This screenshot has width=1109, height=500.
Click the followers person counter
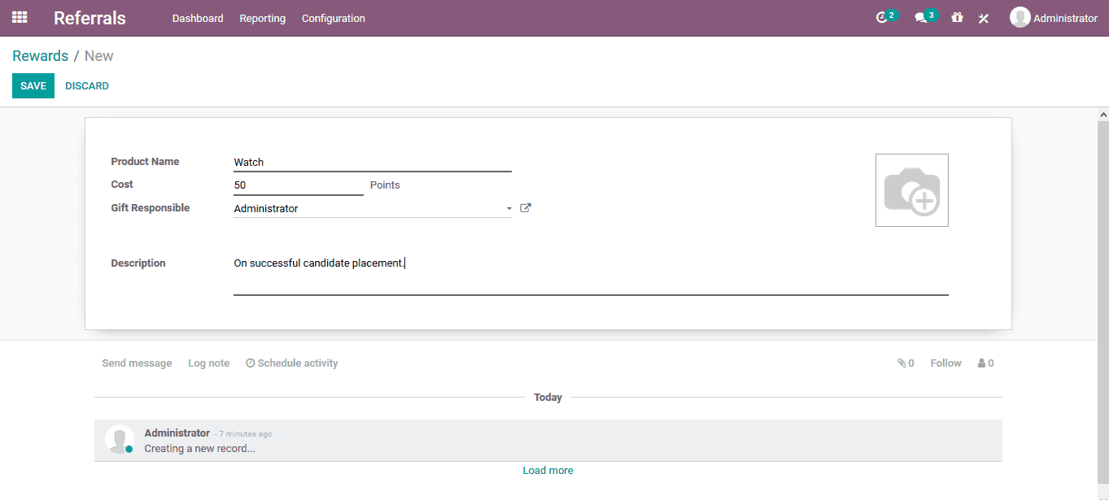[x=985, y=363]
